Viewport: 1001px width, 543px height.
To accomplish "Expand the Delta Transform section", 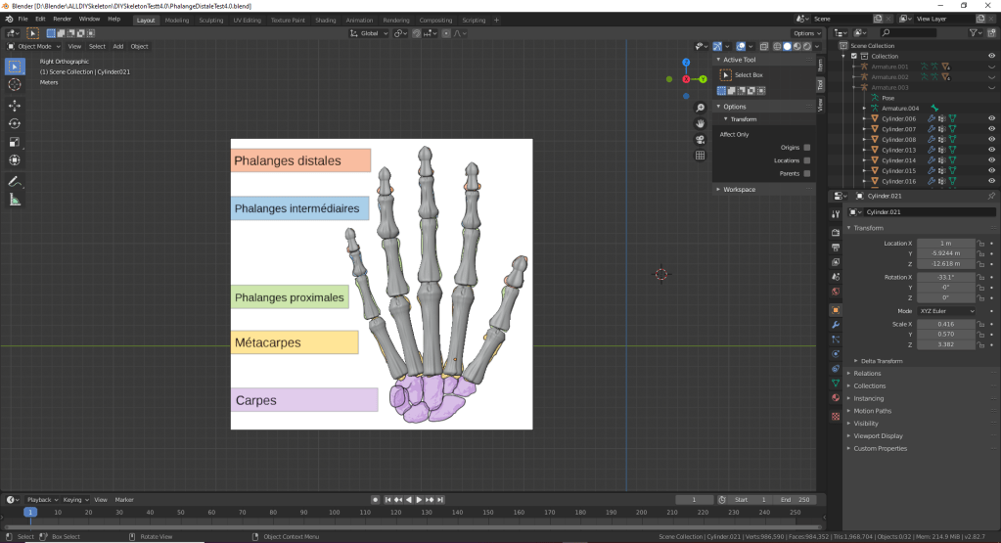I will coord(881,361).
